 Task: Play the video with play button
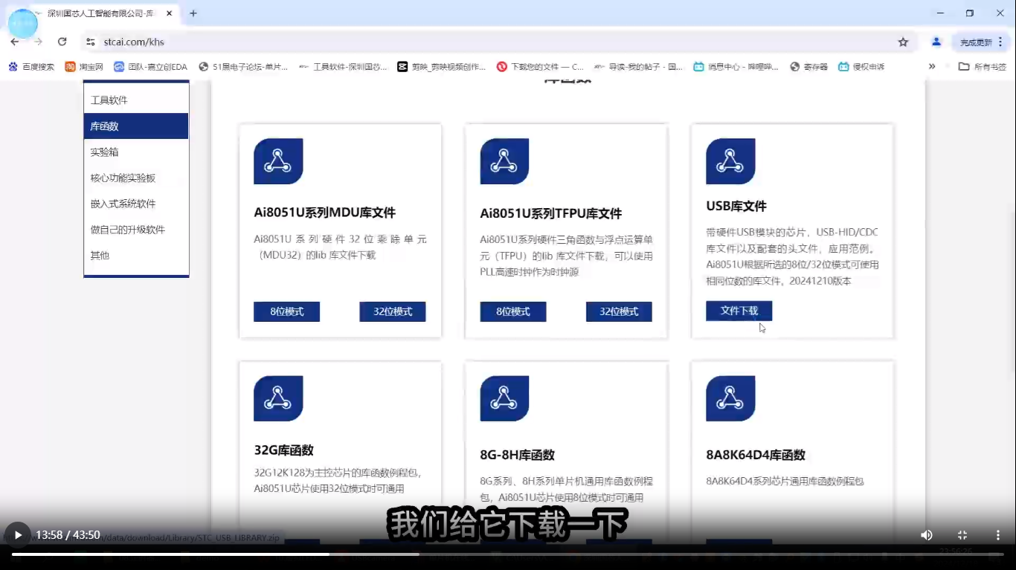(18, 535)
